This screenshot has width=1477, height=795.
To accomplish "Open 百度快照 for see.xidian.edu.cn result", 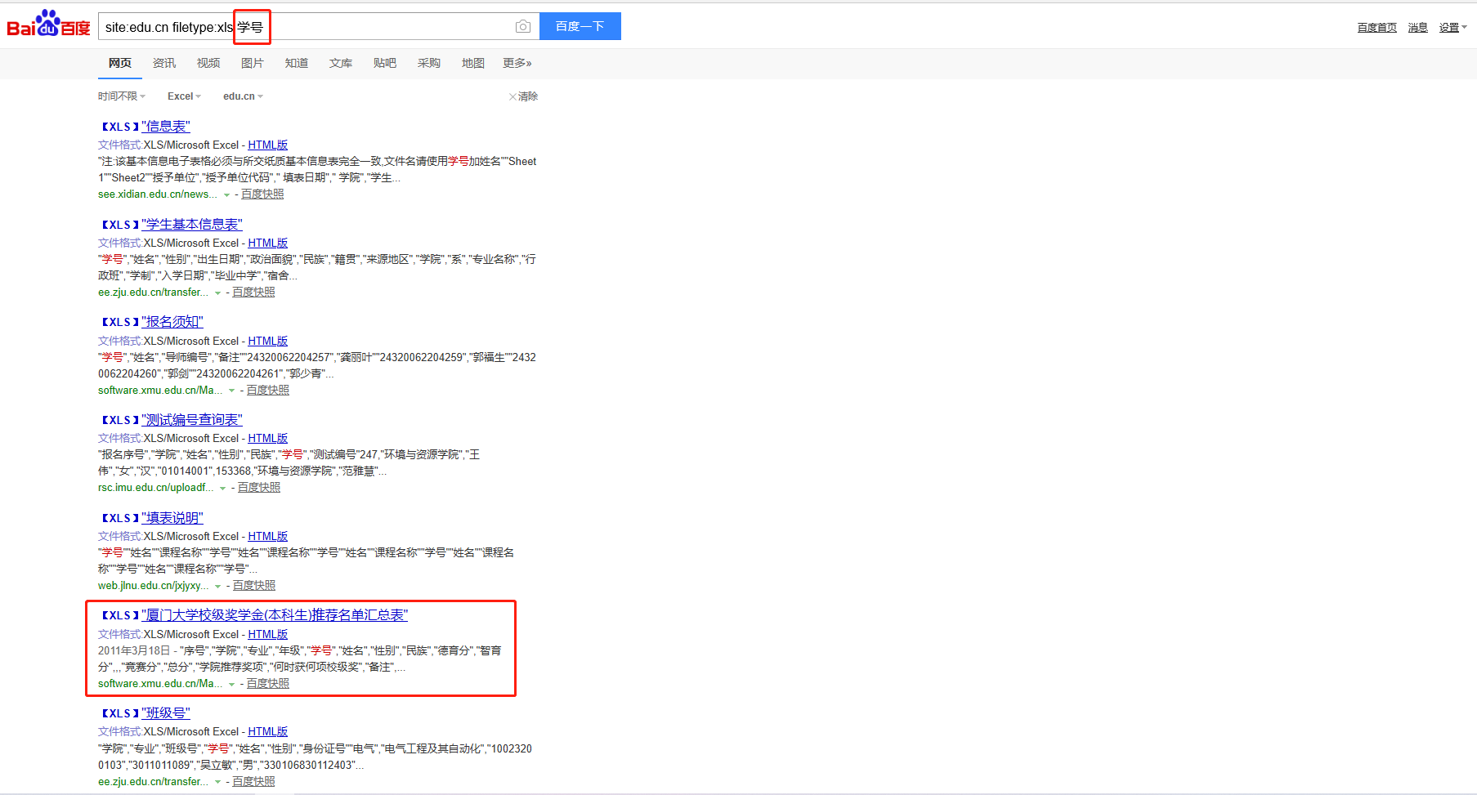I will [x=262, y=194].
